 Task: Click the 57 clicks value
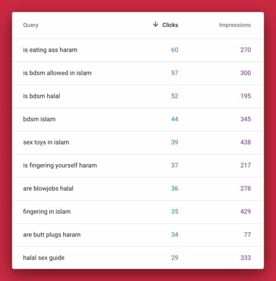tap(174, 73)
